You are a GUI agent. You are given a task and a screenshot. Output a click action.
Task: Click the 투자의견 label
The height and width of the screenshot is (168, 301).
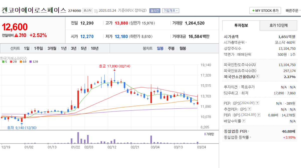pyautogui.click(x=231, y=87)
